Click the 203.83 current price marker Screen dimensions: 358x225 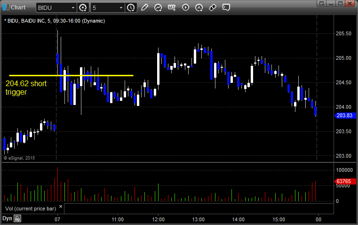(x=345, y=115)
